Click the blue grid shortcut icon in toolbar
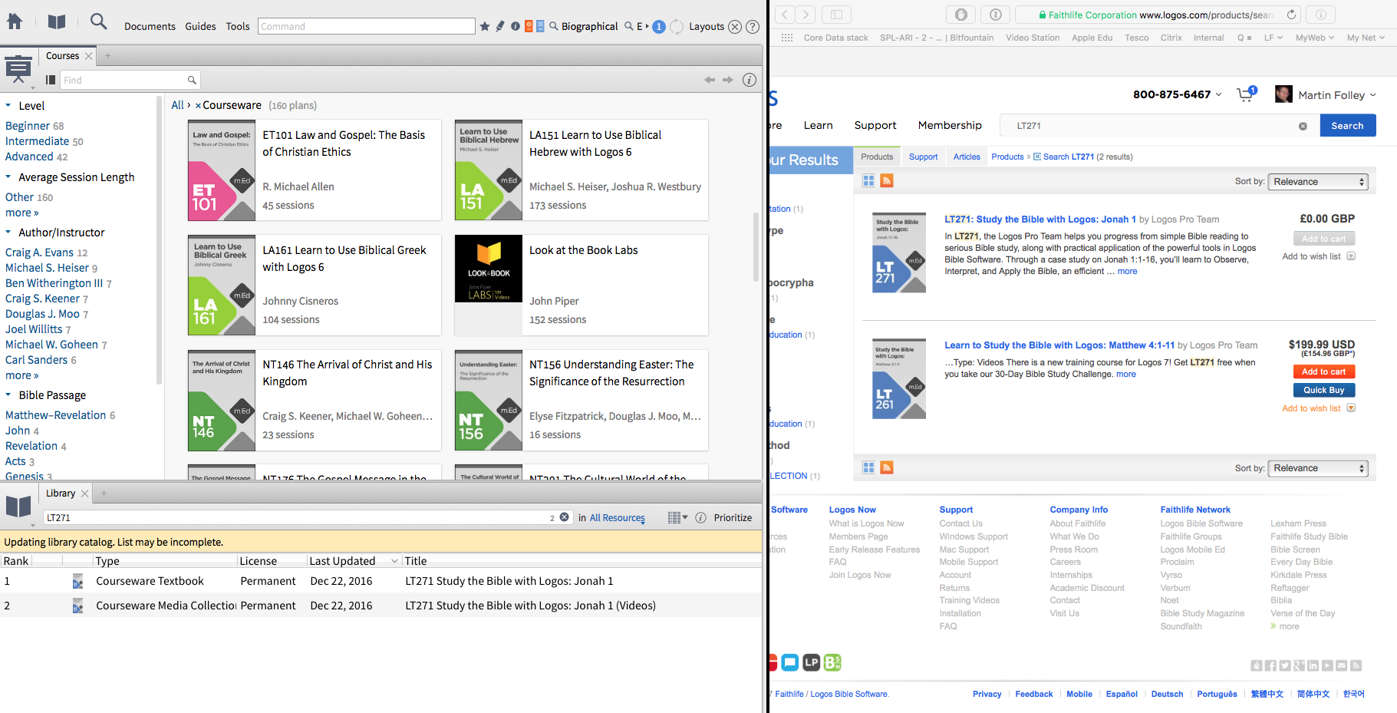The height and width of the screenshot is (713, 1397). (540, 26)
